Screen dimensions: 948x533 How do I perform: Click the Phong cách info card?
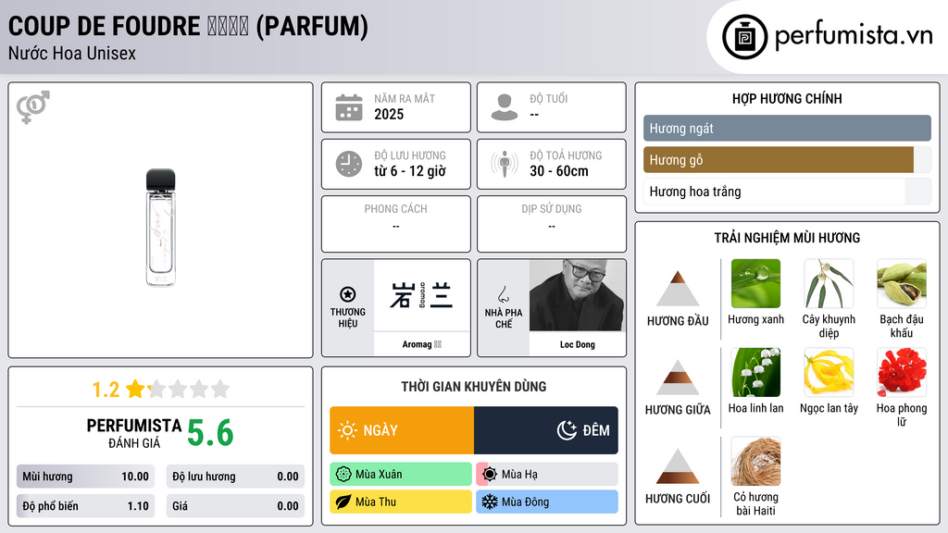pyautogui.click(x=396, y=224)
